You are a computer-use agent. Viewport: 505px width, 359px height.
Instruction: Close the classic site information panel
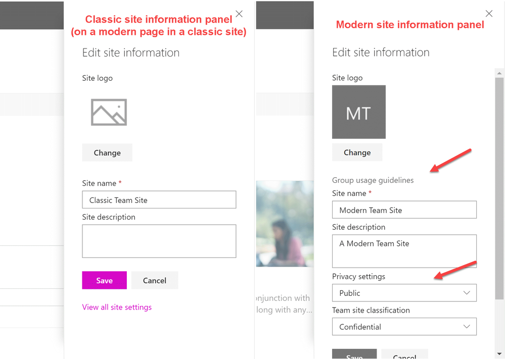pos(239,14)
